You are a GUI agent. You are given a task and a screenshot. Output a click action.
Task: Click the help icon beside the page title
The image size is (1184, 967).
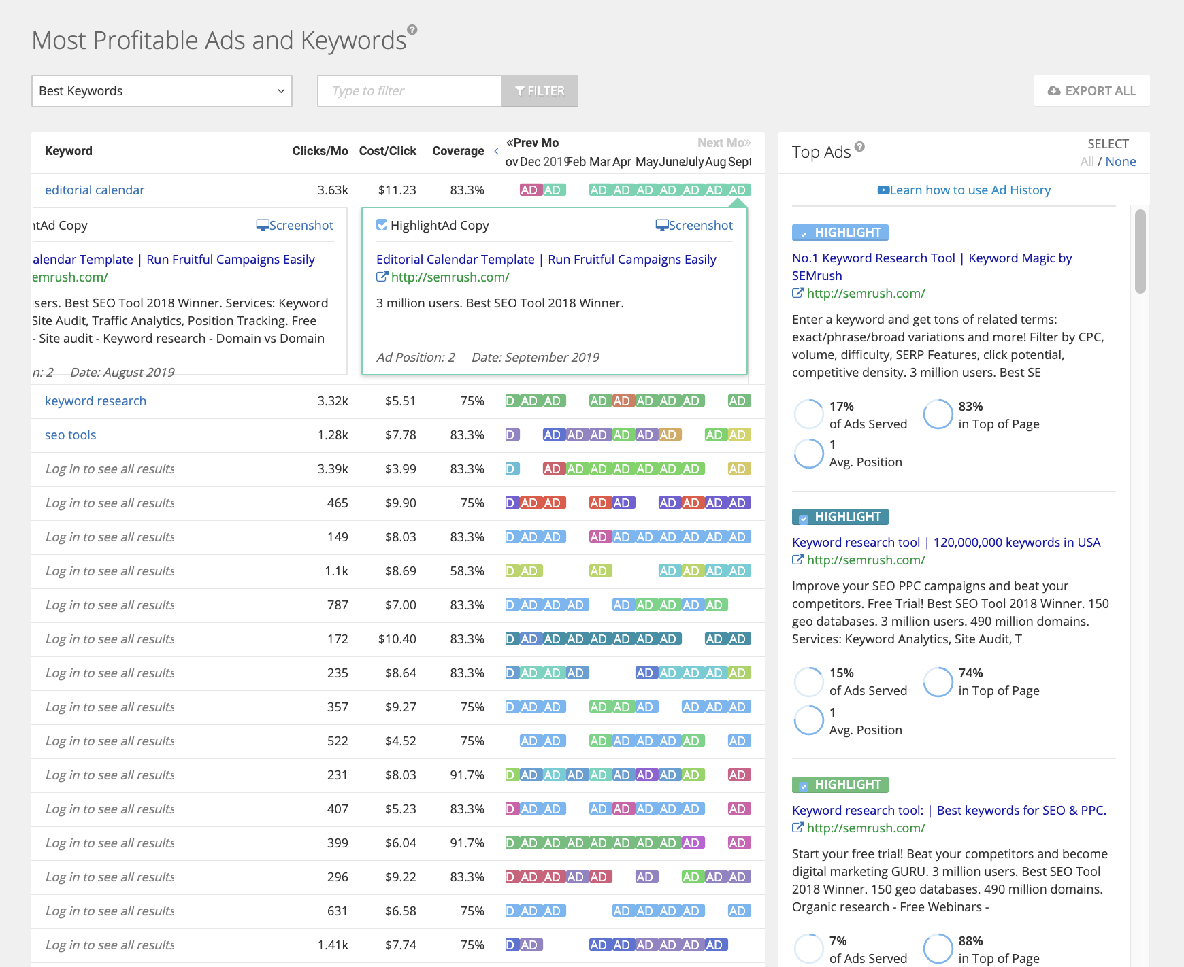pos(412,30)
